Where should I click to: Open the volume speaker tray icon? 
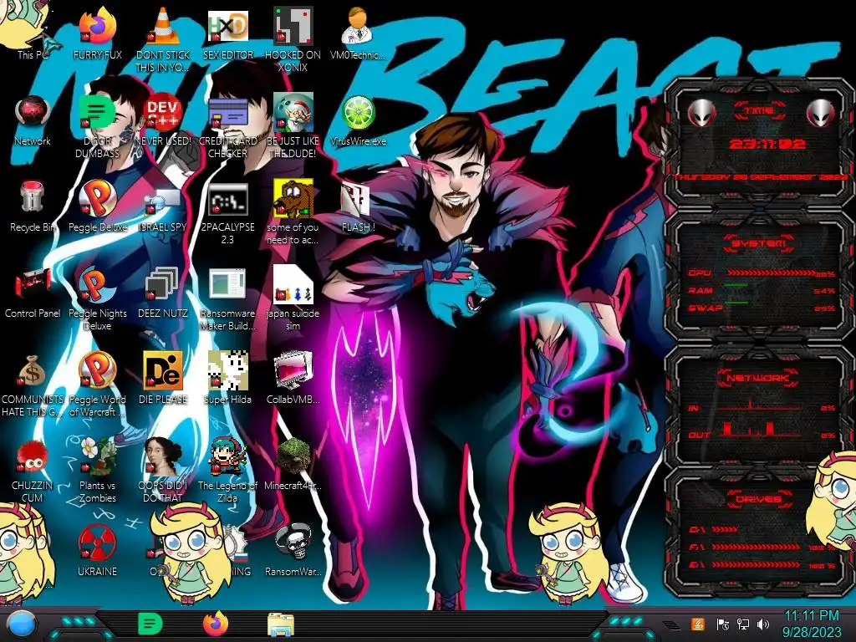click(x=763, y=624)
